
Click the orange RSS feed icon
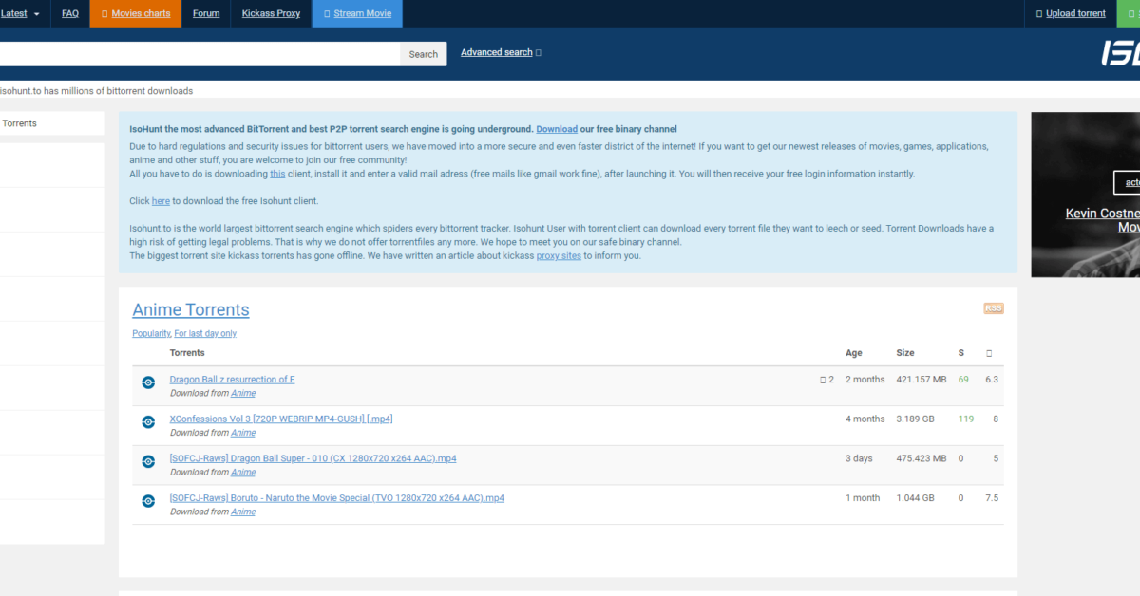tap(993, 307)
